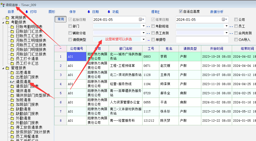256x141 pixels.
Task: Open the 结束日期 calendar picker icon
Action: pos(223,20)
